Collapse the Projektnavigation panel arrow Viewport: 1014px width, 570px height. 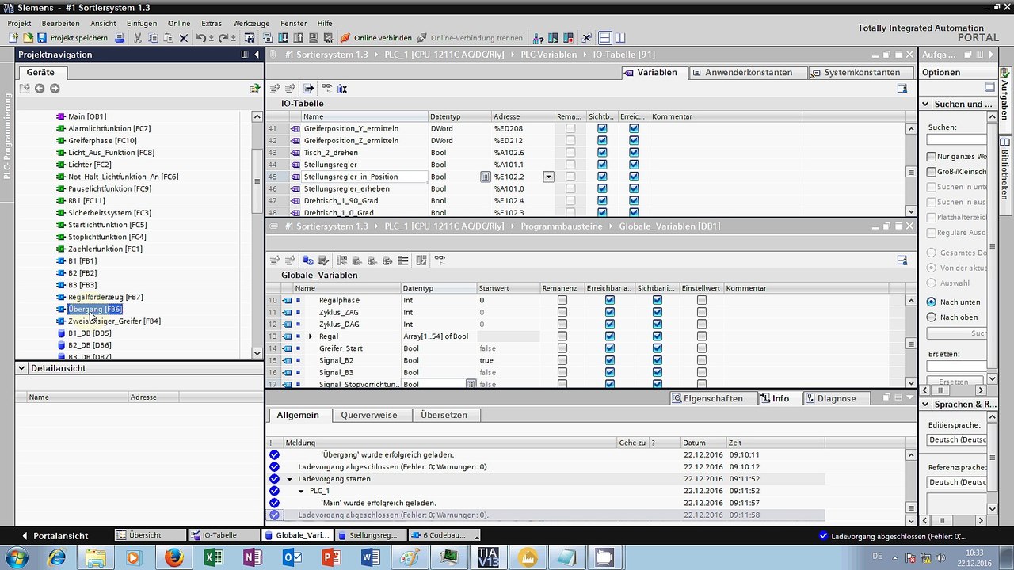257,55
